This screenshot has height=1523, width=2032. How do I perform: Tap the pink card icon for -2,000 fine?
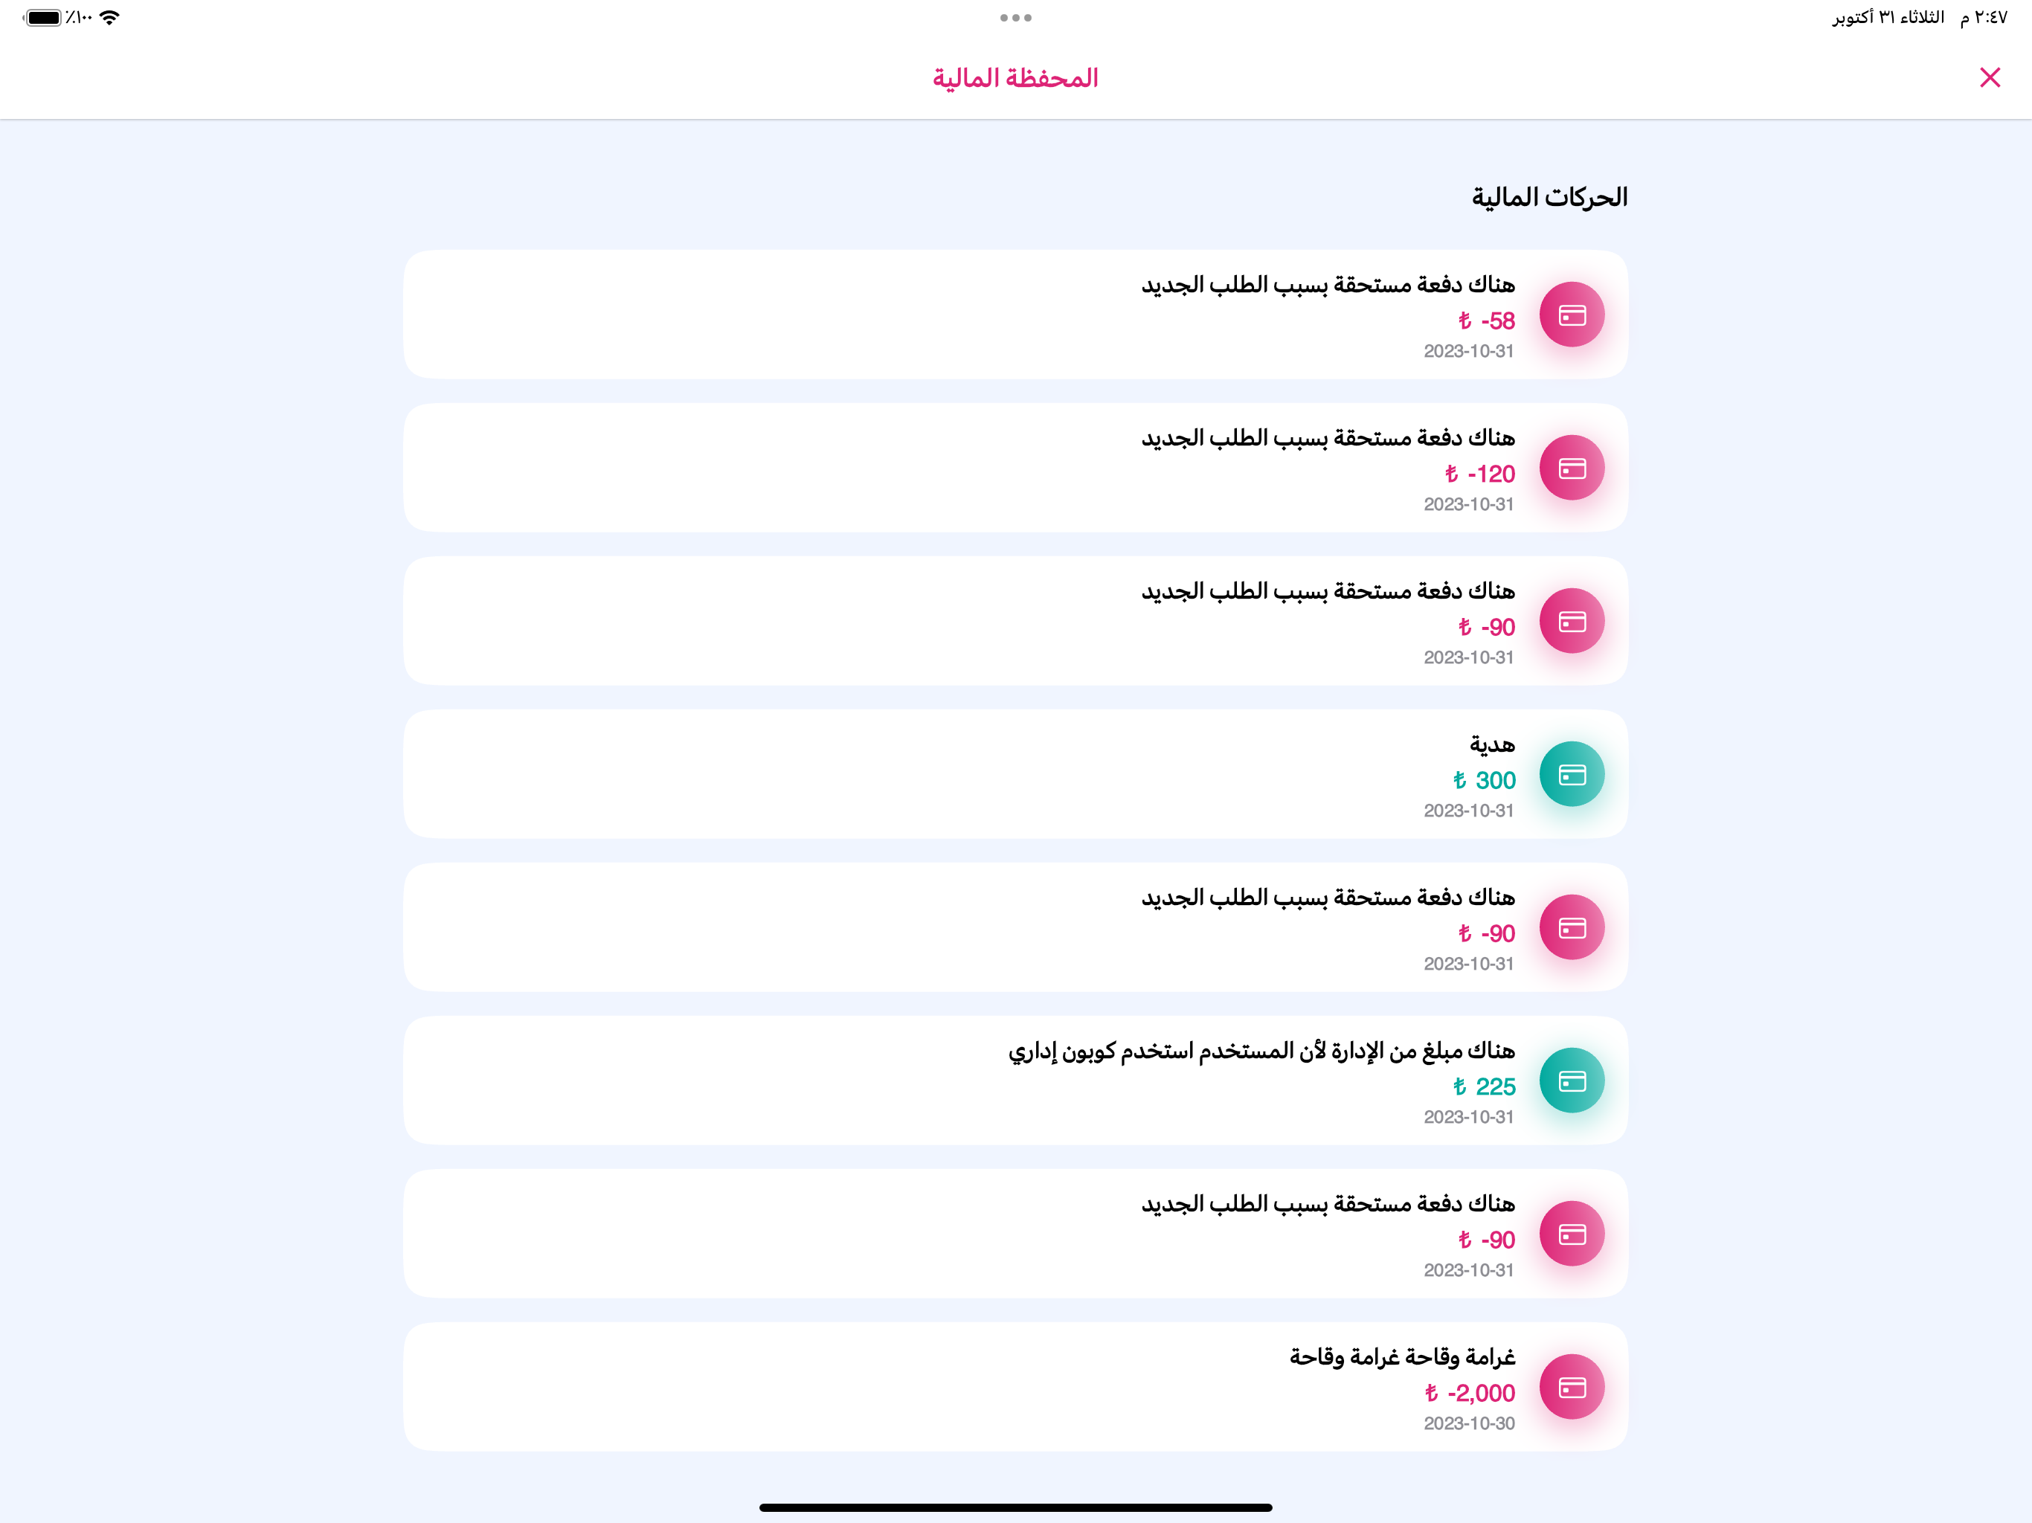[x=1572, y=1387]
